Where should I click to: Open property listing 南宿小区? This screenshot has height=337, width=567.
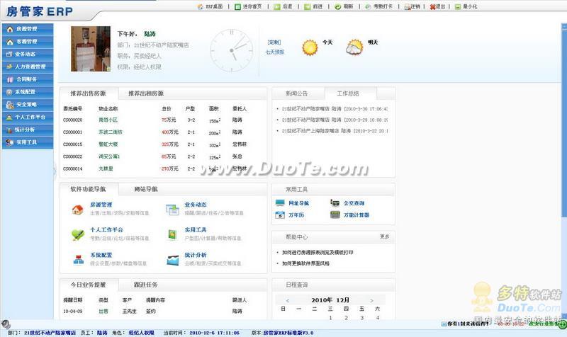(108, 120)
